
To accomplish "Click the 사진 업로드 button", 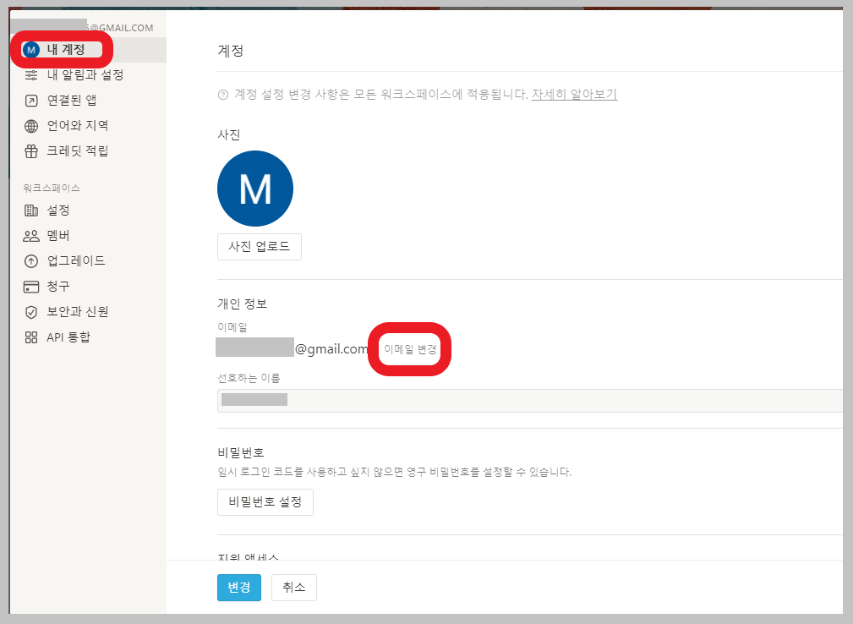I will click(259, 247).
